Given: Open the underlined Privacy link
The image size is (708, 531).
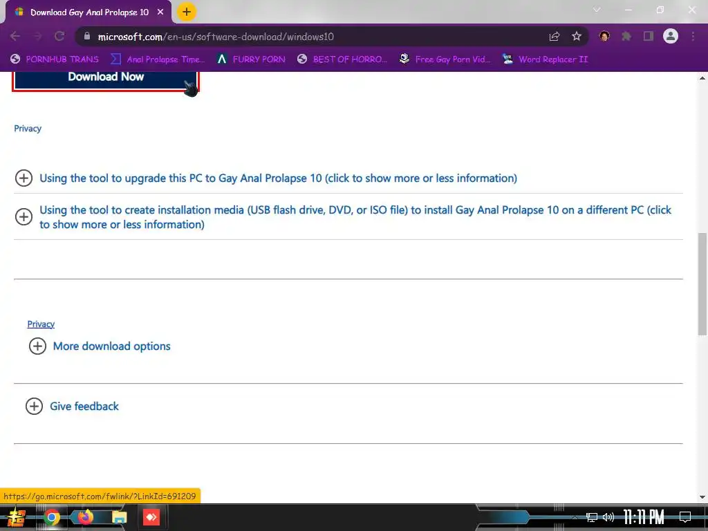Looking at the screenshot, I should 41,324.
